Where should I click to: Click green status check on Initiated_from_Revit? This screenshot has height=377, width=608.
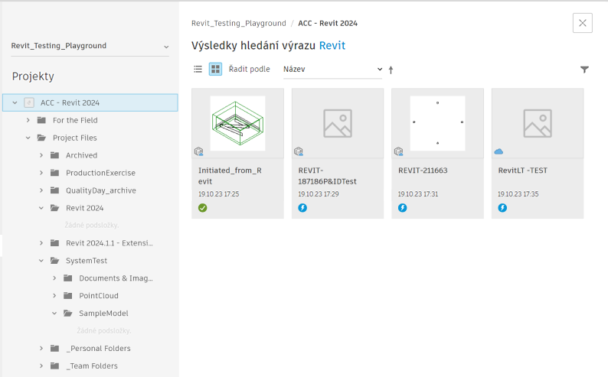203,208
